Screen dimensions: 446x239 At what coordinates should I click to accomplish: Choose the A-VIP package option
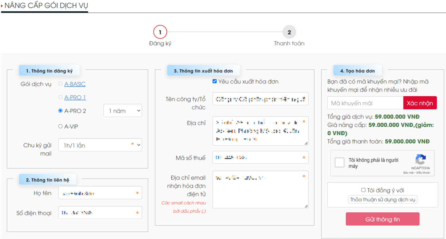click(60, 127)
